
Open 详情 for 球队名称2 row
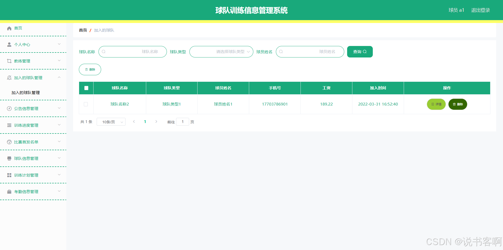click(x=436, y=104)
